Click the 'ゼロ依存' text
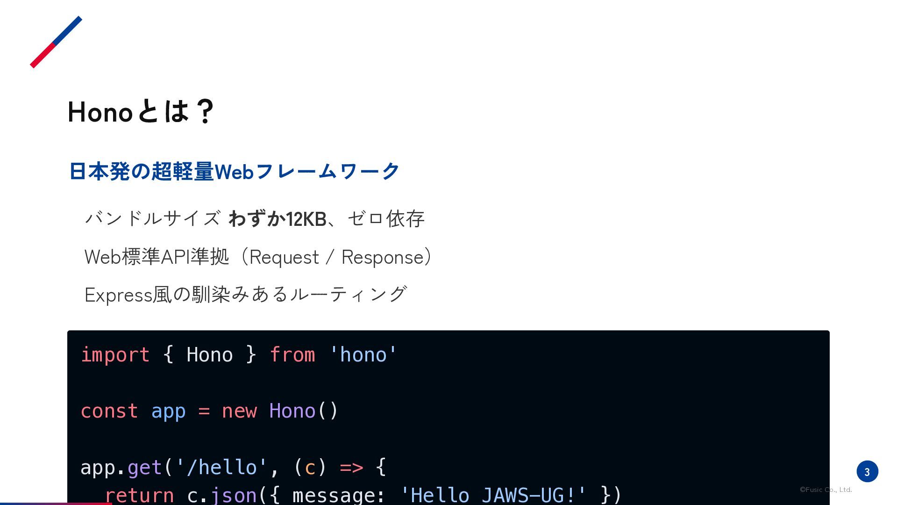897x505 pixels. point(386,219)
